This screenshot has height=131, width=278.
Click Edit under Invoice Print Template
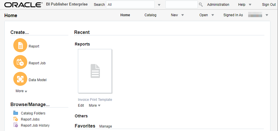pyautogui.click(x=81, y=105)
